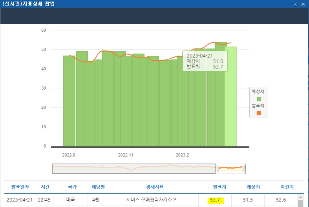The height and width of the screenshot is (207, 309).
Task: Click the first green bar near 2022.8
Action: click(x=69, y=101)
